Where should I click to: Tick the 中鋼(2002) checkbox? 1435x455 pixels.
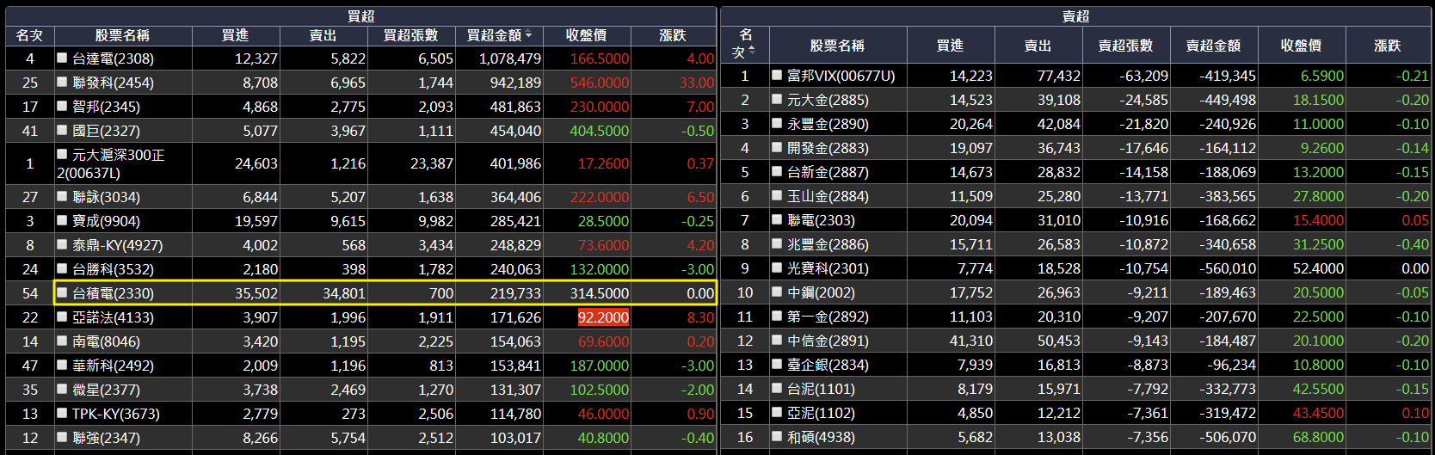coord(777,292)
